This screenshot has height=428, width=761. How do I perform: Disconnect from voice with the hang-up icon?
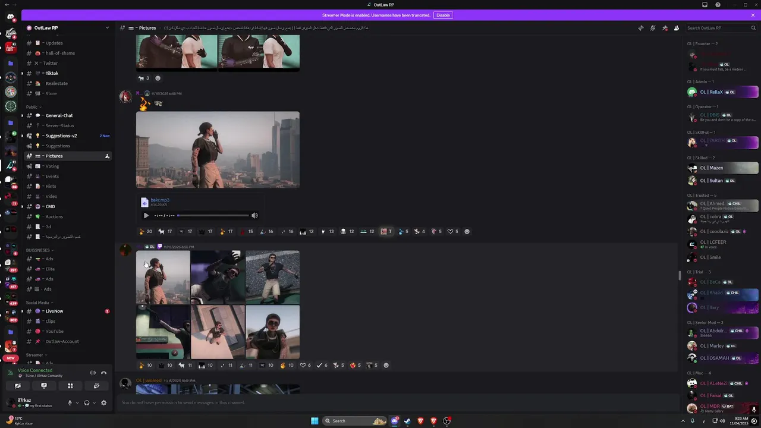pyautogui.click(x=103, y=373)
